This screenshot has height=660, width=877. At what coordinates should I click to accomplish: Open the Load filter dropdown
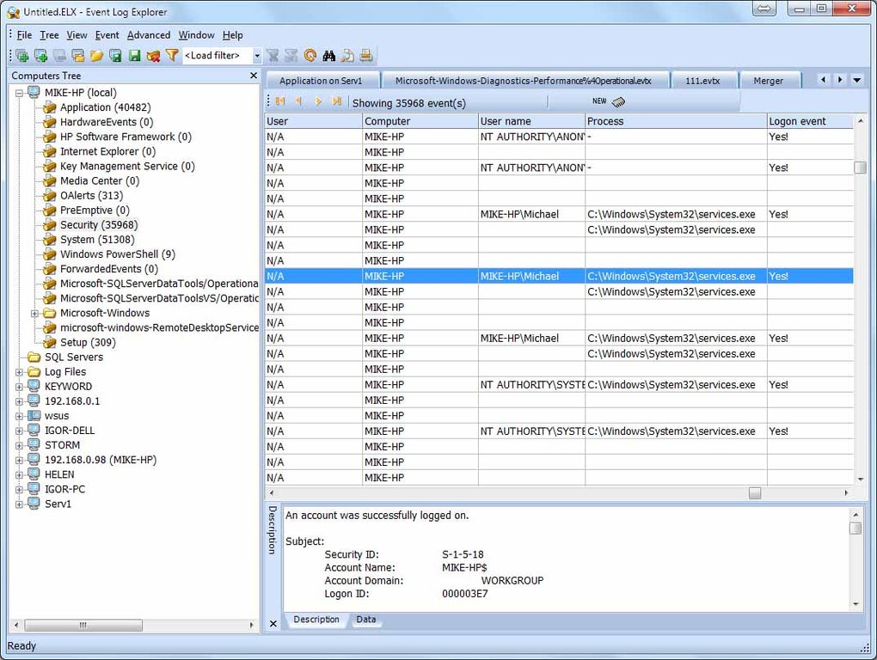tap(256, 56)
